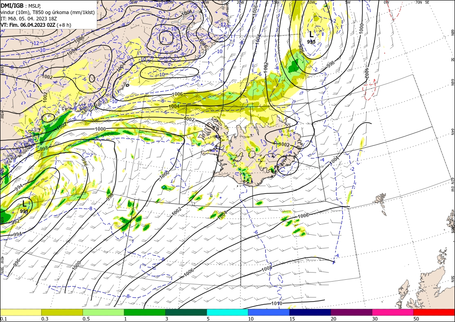Click the '70N 5E' graticule label
The width and height of the screenshot is (455, 322).
(423, 2)
